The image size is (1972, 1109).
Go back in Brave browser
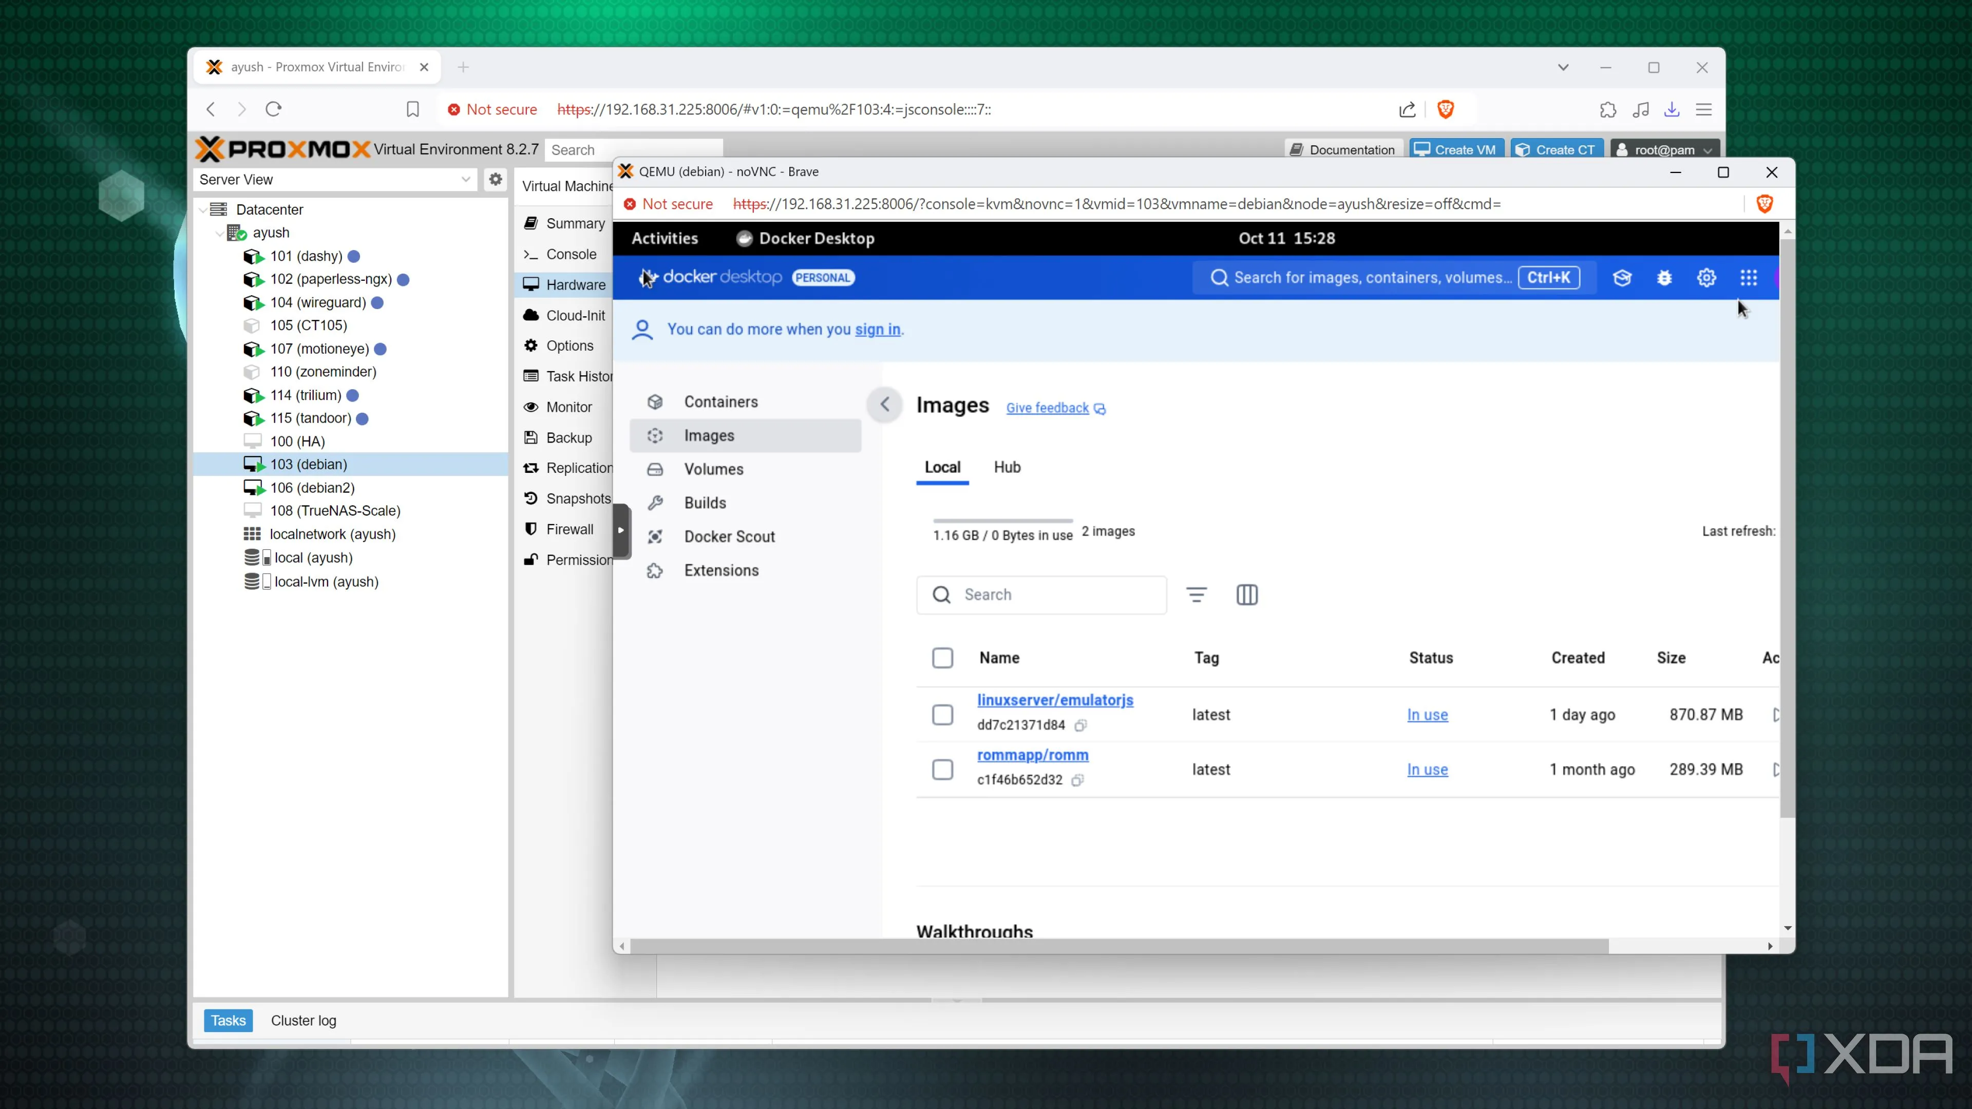(211, 109)
